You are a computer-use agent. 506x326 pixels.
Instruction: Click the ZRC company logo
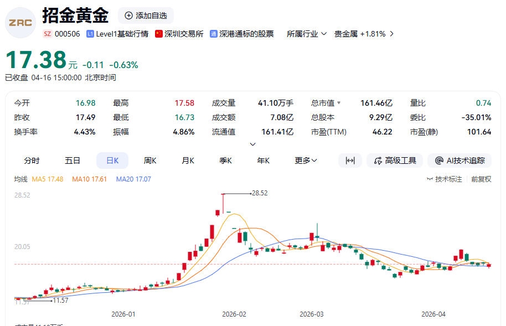20,22
